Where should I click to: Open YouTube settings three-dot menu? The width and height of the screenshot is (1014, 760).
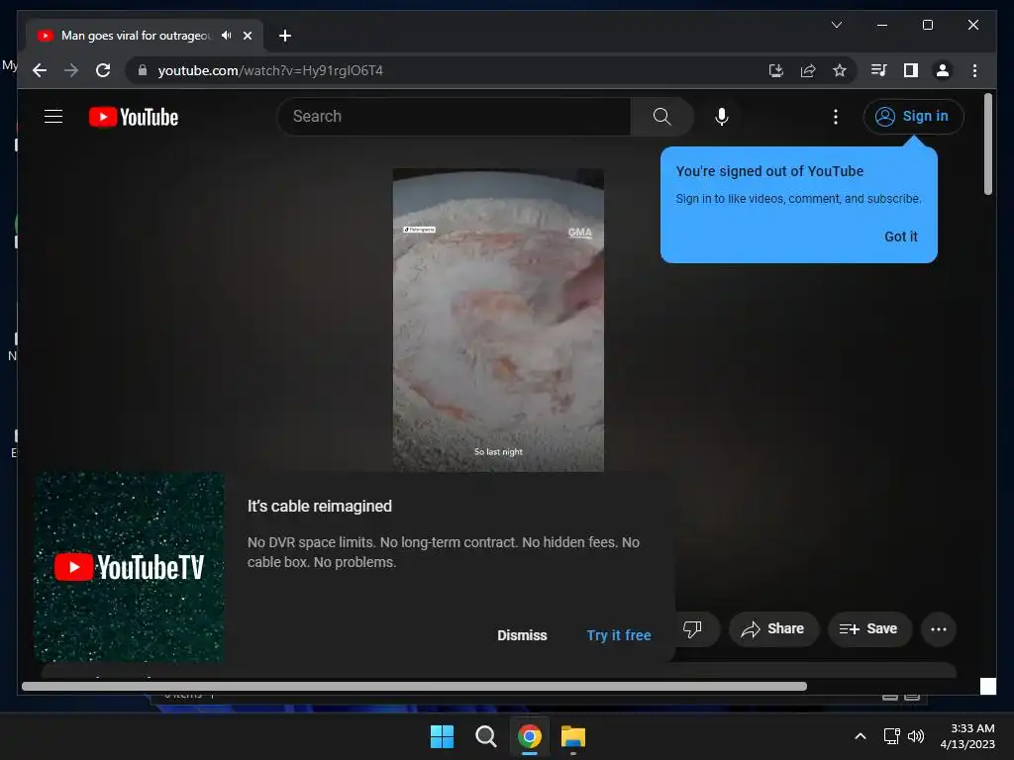pos(836,117)
